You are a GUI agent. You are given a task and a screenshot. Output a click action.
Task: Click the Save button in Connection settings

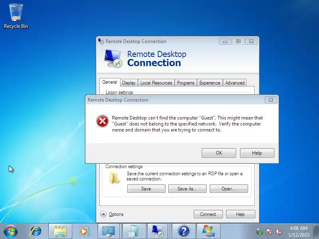pos(146,188)
